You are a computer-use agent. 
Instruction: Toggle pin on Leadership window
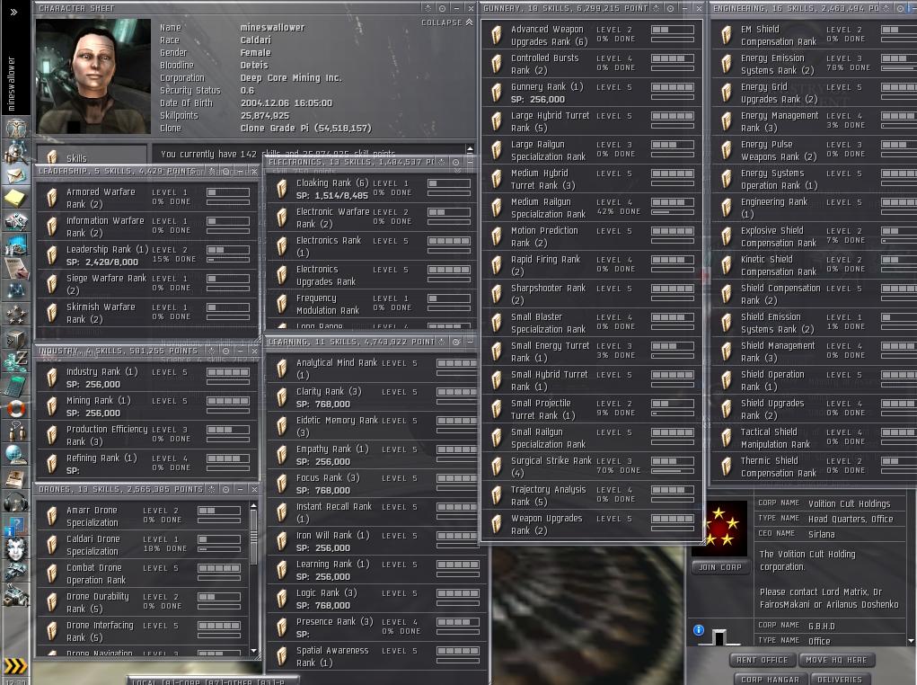click(212, 172)
